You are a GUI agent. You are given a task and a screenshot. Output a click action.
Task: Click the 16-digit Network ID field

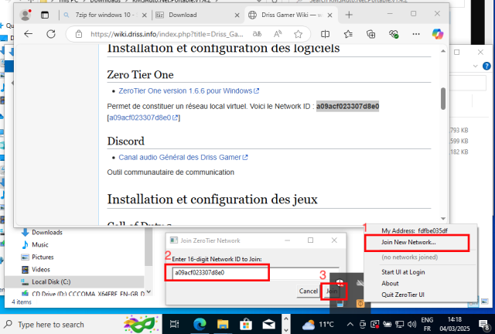(220, 272)
